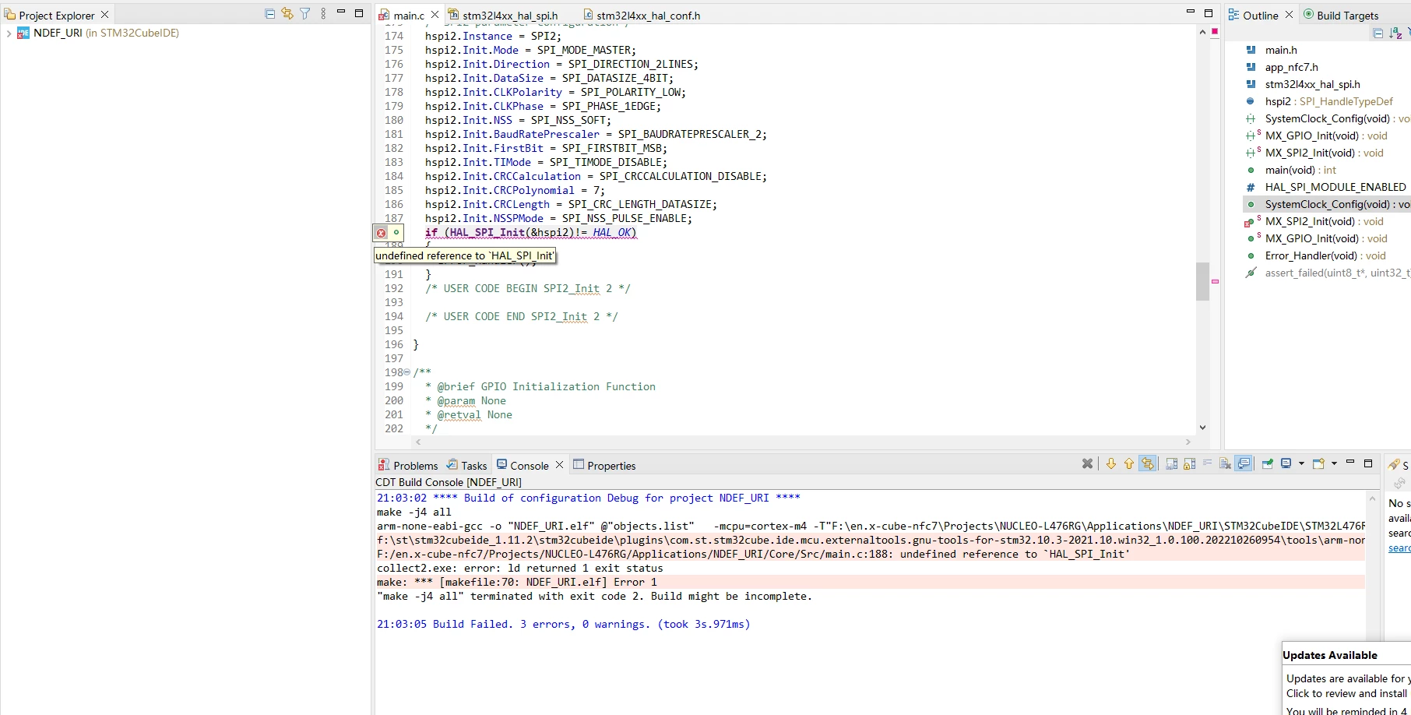Image resolution: width=1411 pixels, height=715 pixels.
Task: Select assert_failed function in Outline
Action: 1337,273
